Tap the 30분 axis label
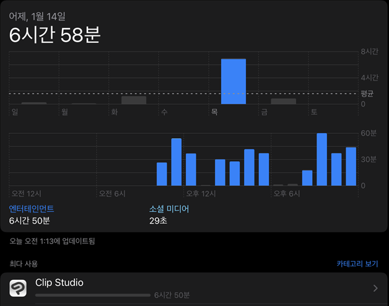Image resolution: width=389 pixels, height=306 pixels. click(x=369, y=159)
